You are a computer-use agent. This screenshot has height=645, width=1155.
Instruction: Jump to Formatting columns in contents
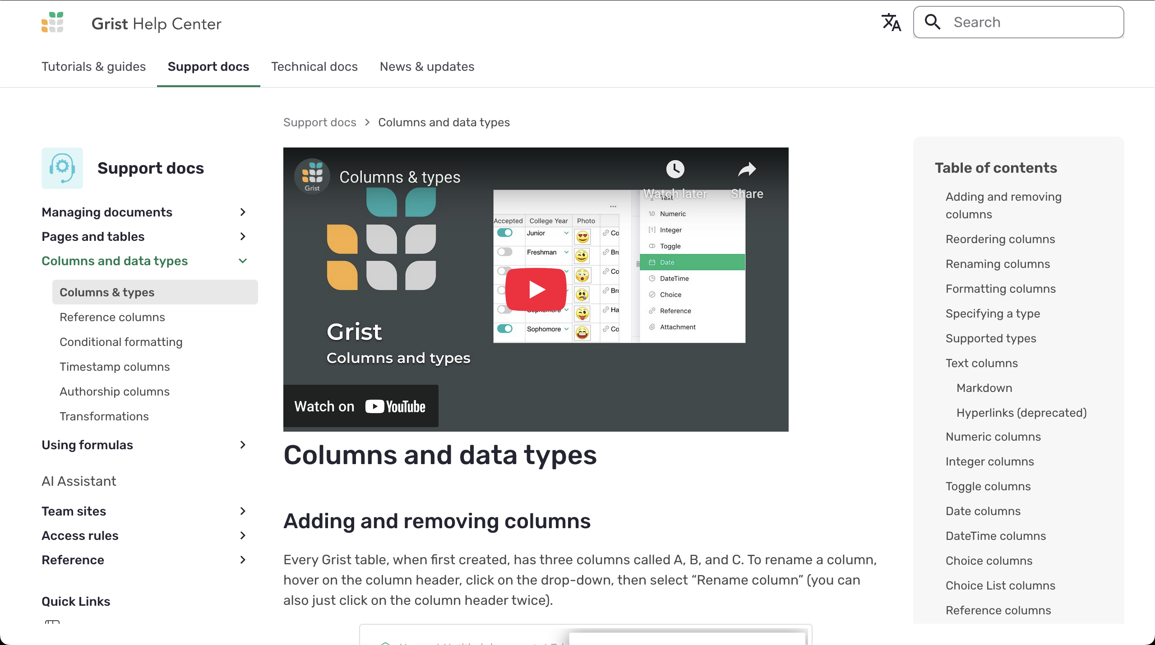[1000, 289]
